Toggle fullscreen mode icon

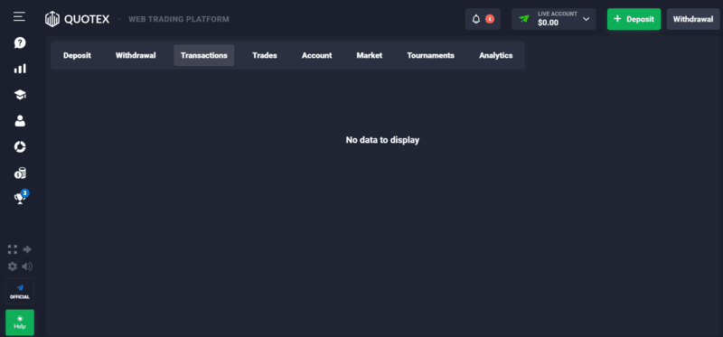tap(13, 249)
